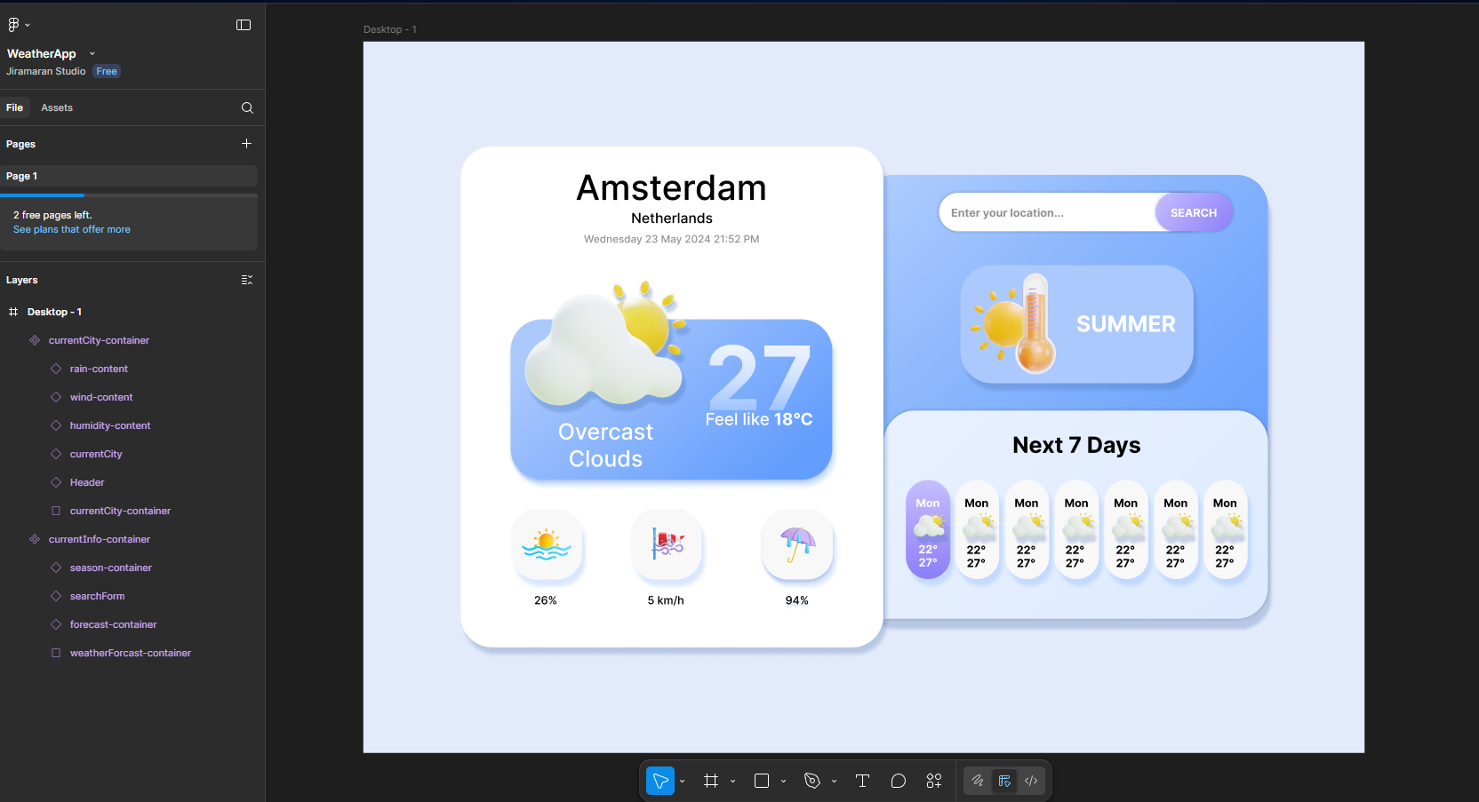Screen dimensions: 1479x802
Task: Add a new page with plus icon
Action: (x=246, y=144)
